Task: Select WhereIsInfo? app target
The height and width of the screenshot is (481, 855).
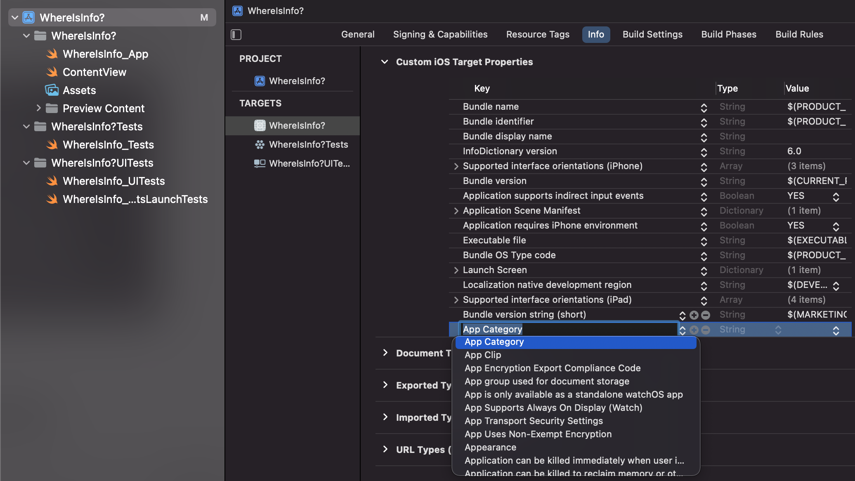Action: tap(293, 125)
